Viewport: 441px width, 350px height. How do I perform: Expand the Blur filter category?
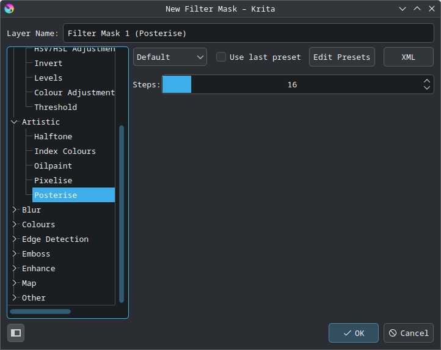(x=15, y=210)
